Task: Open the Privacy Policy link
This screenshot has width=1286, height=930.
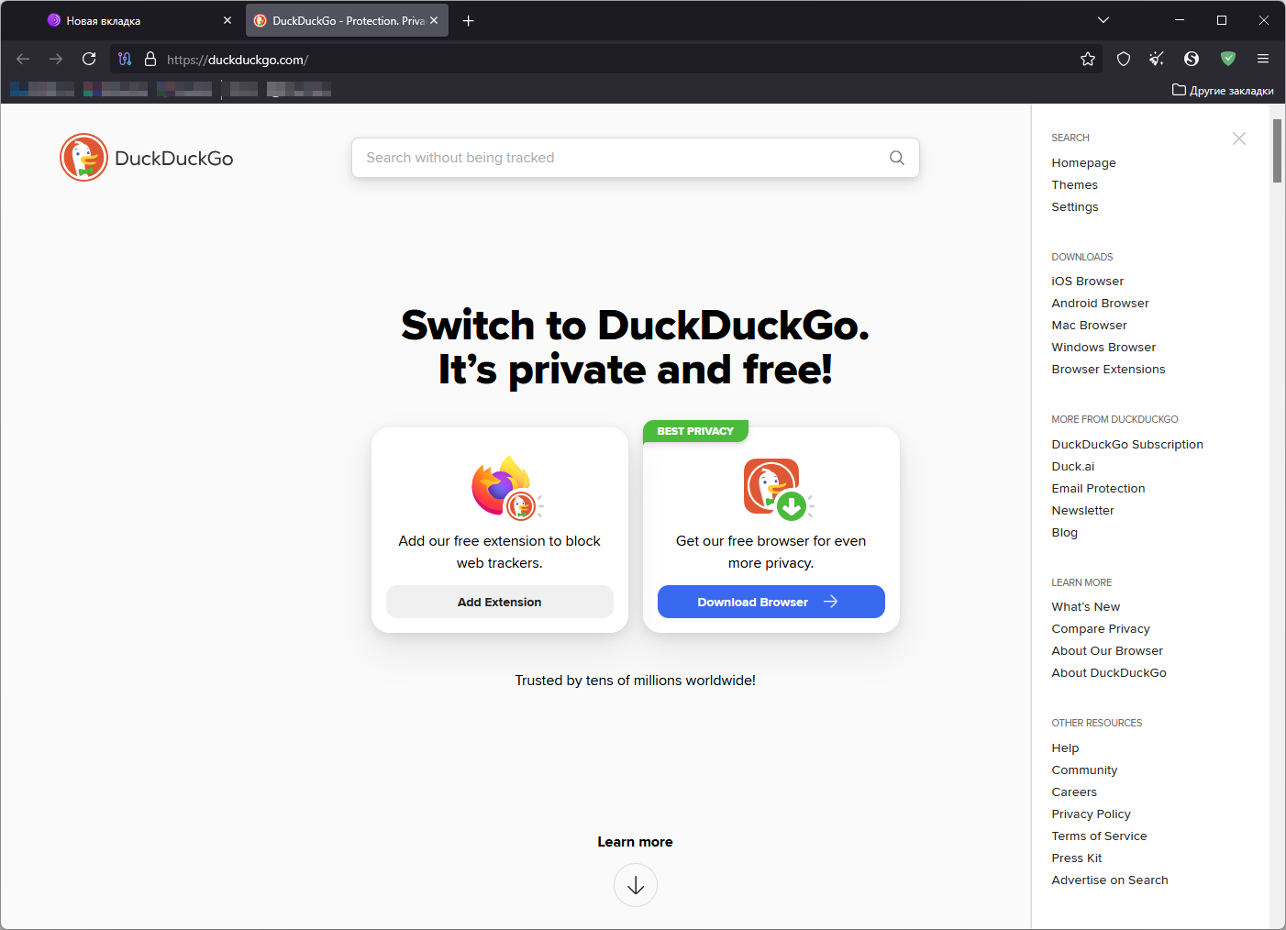Action: tap(1091, 814)
